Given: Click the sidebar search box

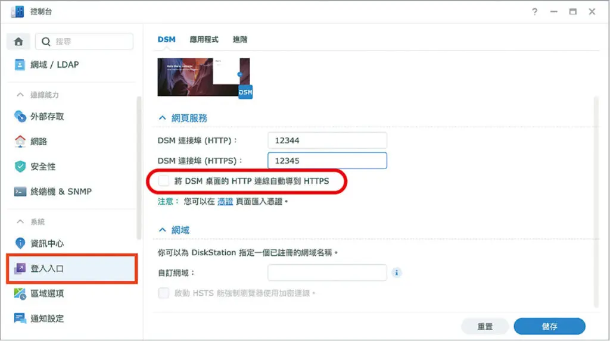Looking at the screenshot, I should pyautogui.click(x=85, y=42).
